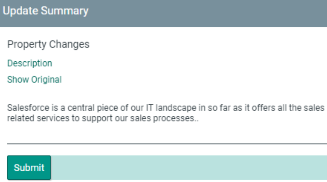Viewport: 327px width, 182px height.
Task: Click the blank space above the description text
Action: [x=165, y=94]
